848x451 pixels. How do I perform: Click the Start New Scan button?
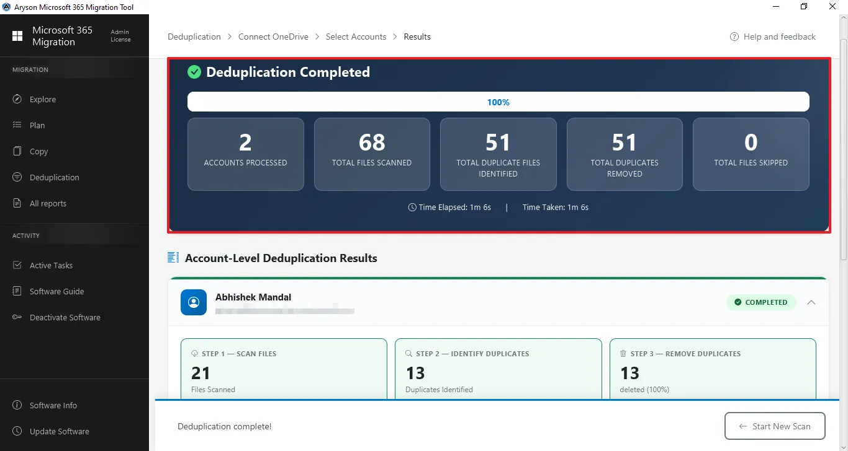[775, 426]
